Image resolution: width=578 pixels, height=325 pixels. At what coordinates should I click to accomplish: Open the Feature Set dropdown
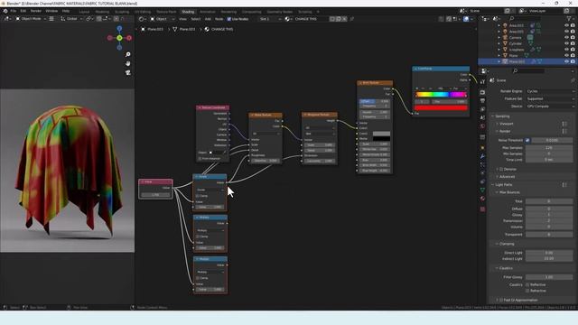pyautogui.click(x=550, y=98)
